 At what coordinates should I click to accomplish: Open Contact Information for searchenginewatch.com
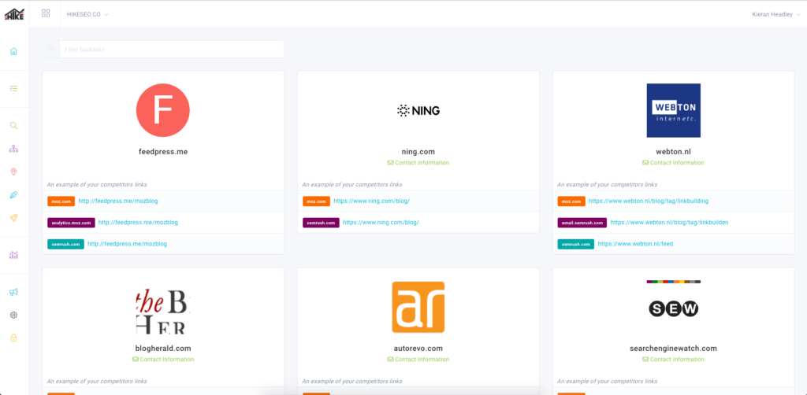click(673, 360)
